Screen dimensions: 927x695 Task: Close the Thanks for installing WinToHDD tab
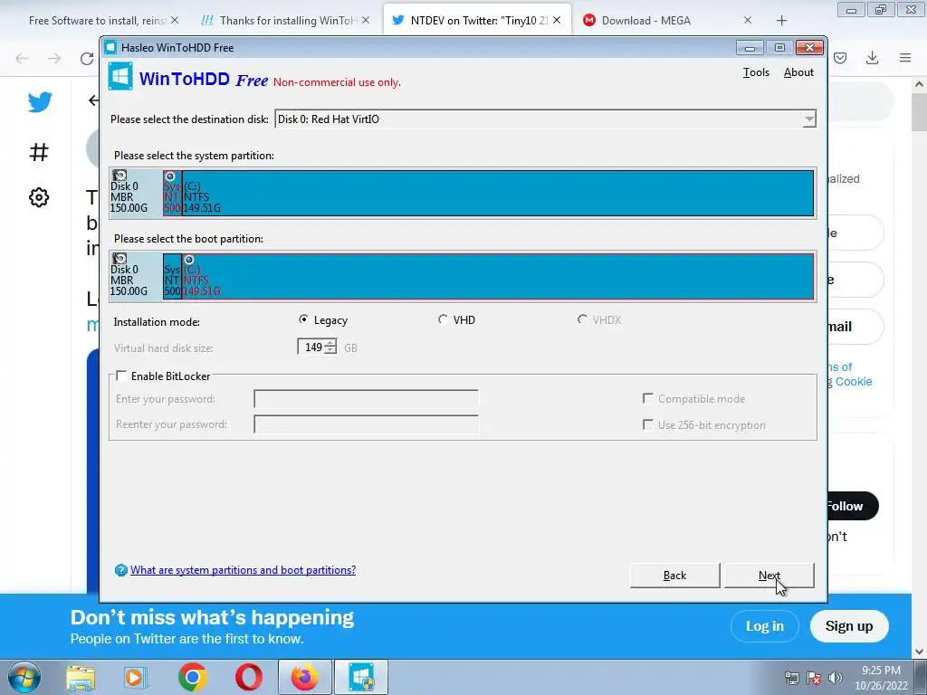[366, 20]
